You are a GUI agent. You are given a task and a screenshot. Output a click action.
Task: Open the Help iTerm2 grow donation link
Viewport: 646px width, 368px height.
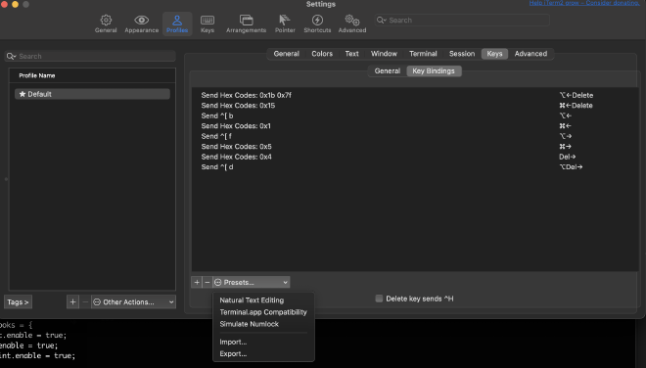tap(584, 3)
